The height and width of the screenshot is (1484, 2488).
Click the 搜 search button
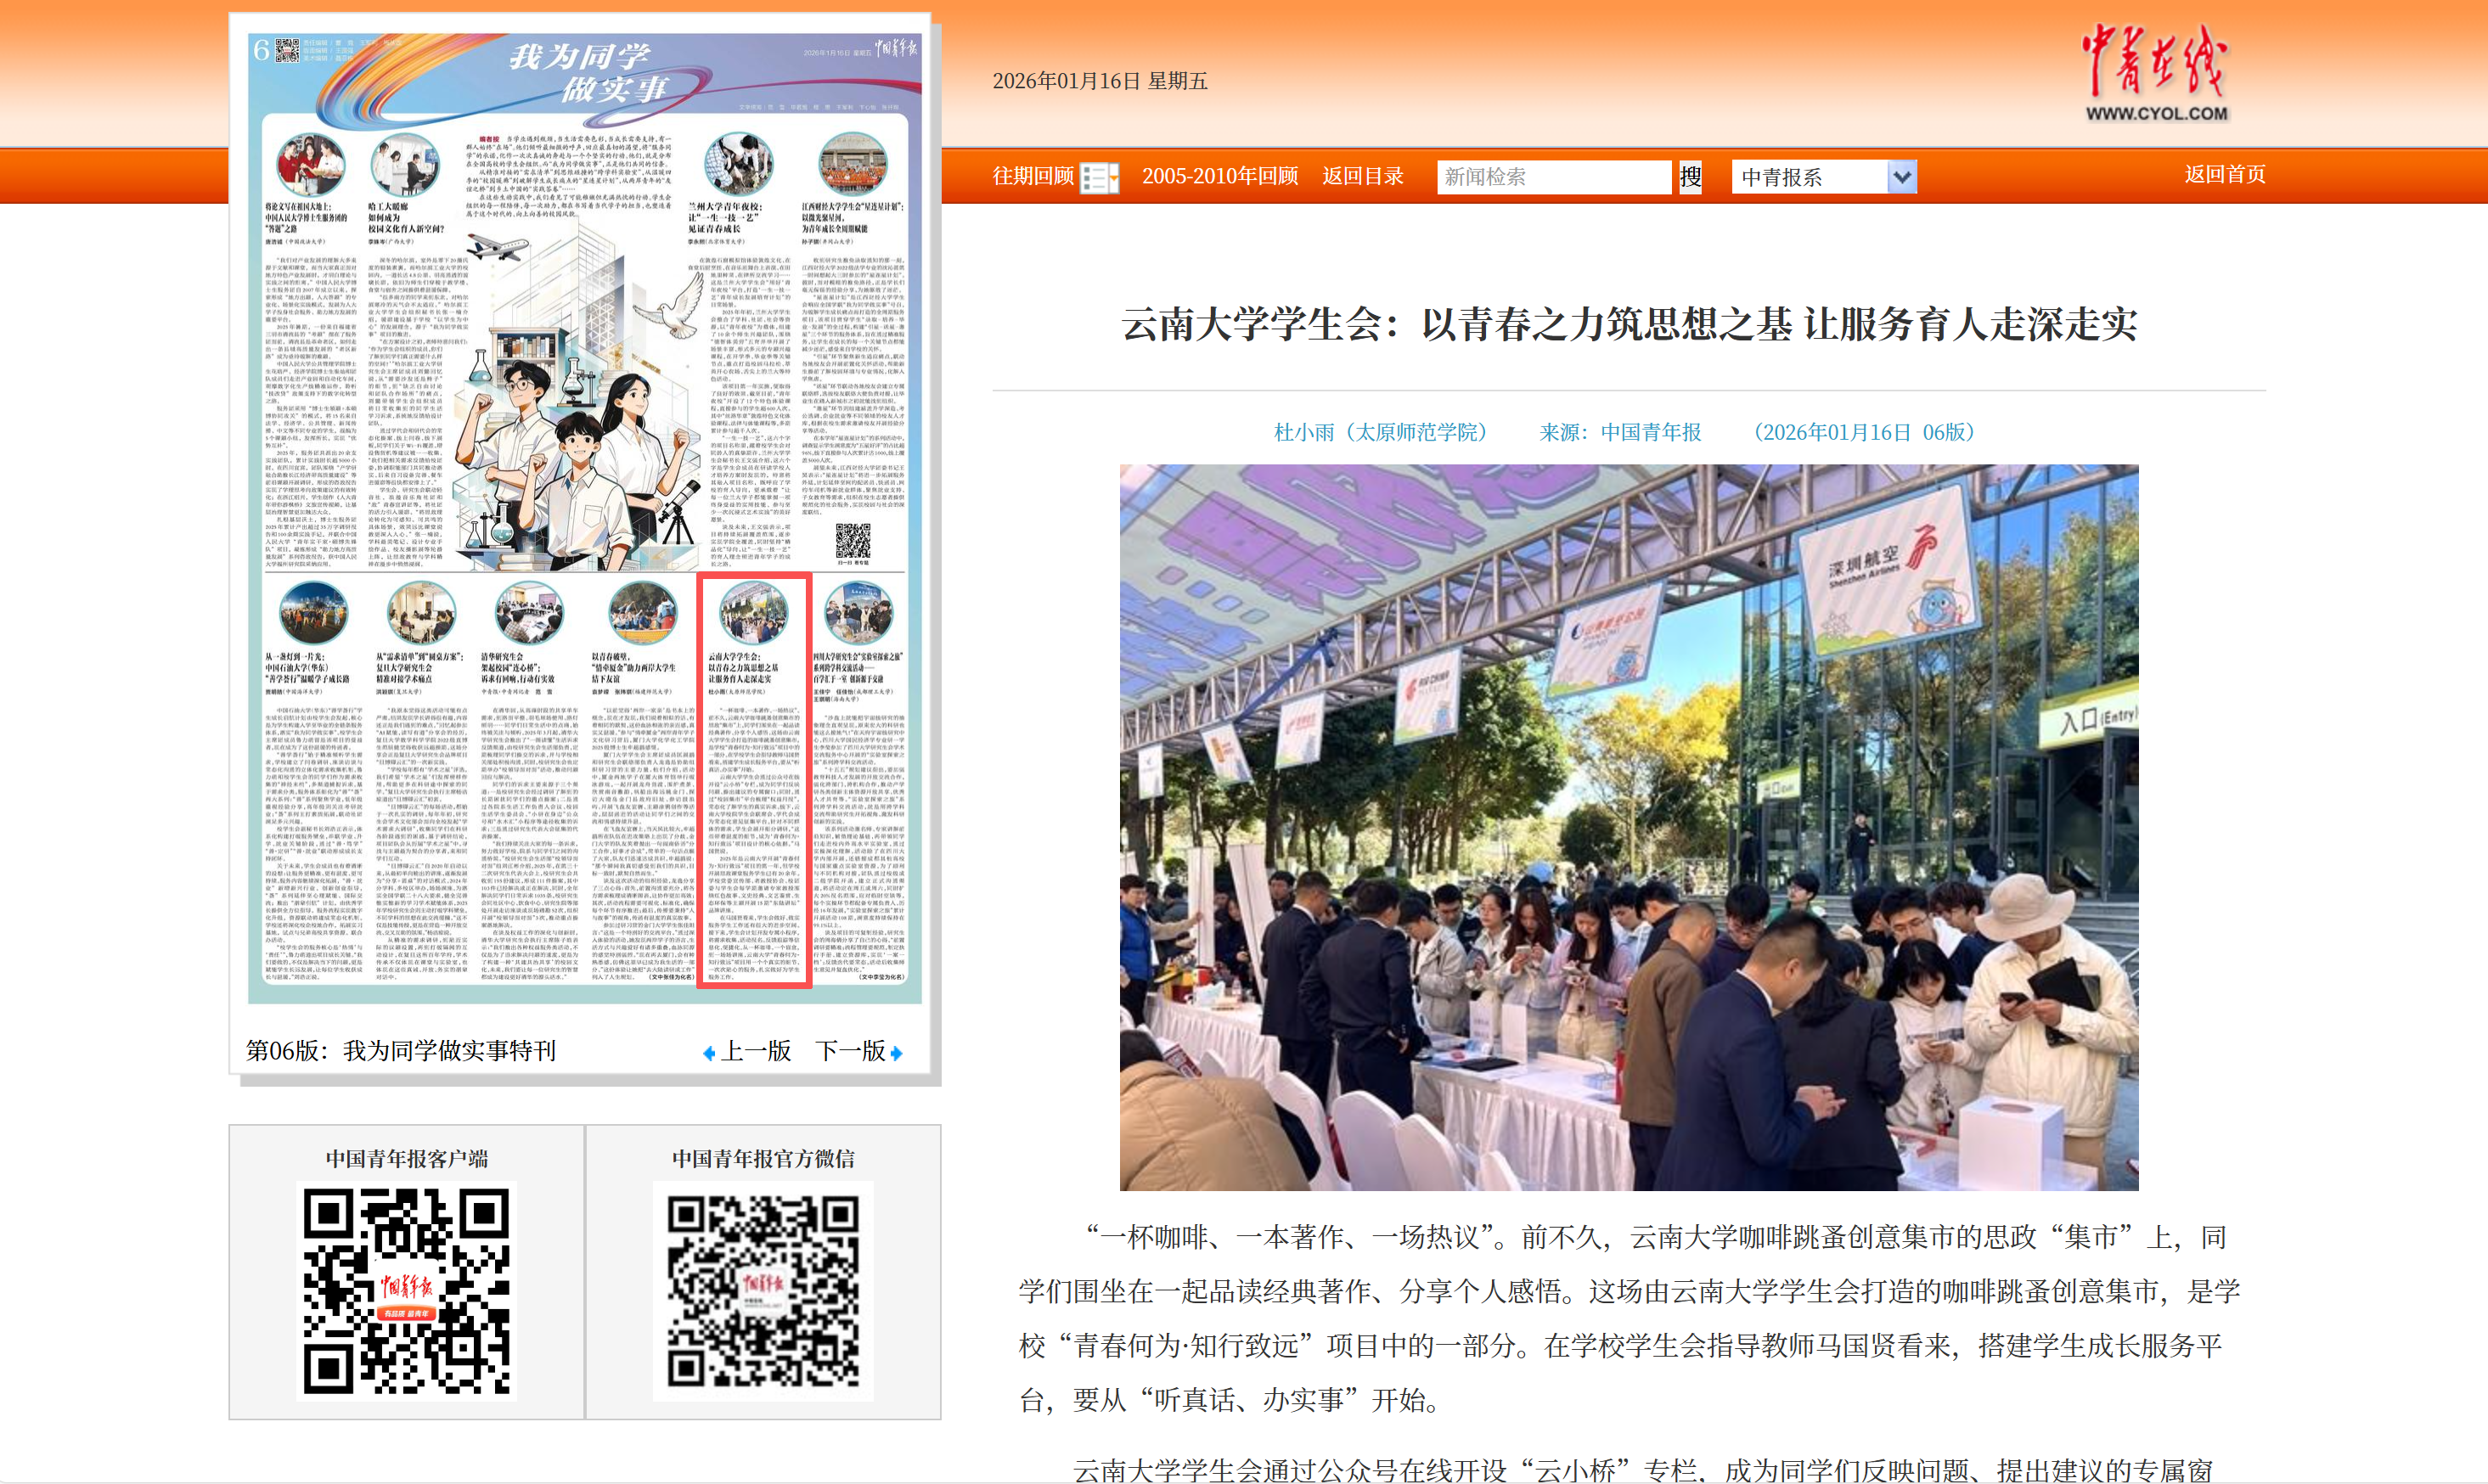[1690, 177]
